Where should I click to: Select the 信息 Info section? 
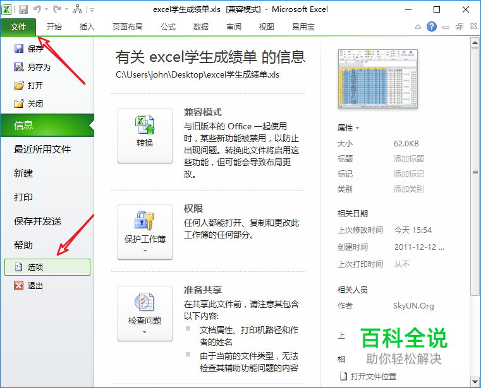click(47, 126)
